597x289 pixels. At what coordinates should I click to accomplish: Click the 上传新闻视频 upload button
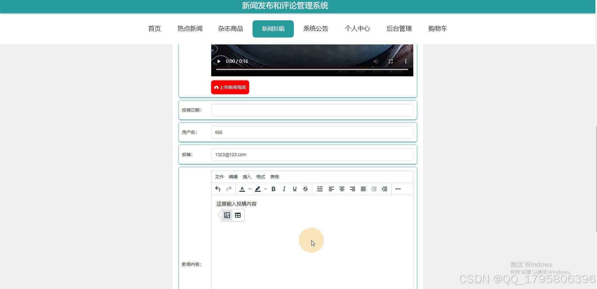[x=230, y=87]
